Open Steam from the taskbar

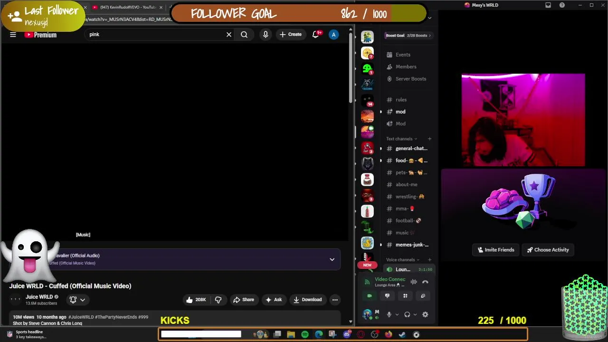[402, 334]
